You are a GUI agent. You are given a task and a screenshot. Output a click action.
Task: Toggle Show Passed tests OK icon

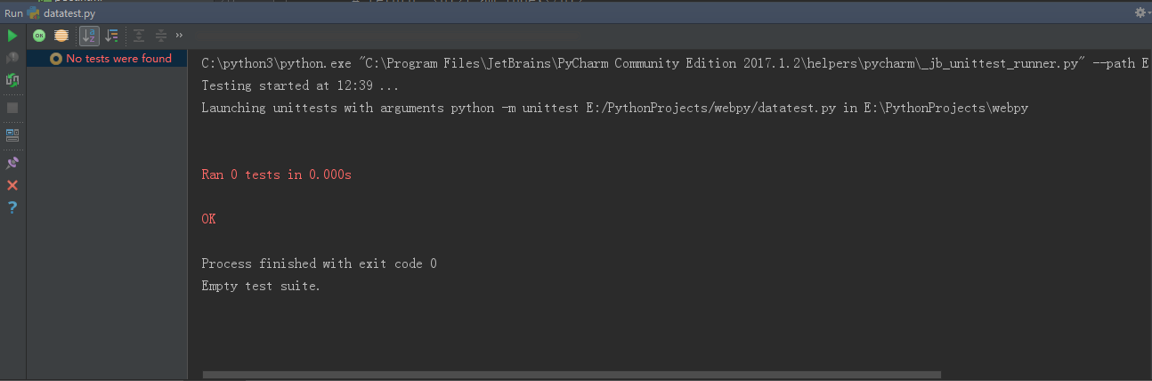pyautogui.click(x=39, y=36)
